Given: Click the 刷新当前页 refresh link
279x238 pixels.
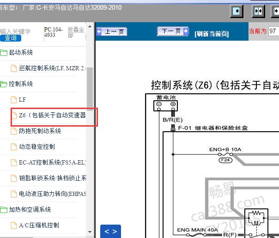Looking at the screenshot, I should pyautogui.click(x=212, y=34).
